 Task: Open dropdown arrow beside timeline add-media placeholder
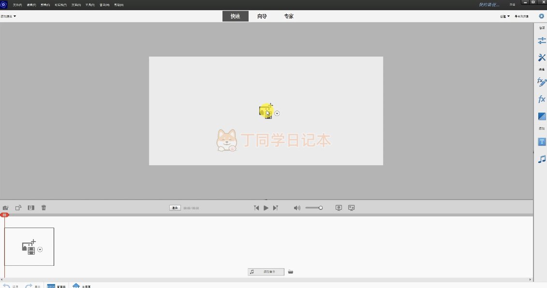pyautogui.click(x=40, y=249)
